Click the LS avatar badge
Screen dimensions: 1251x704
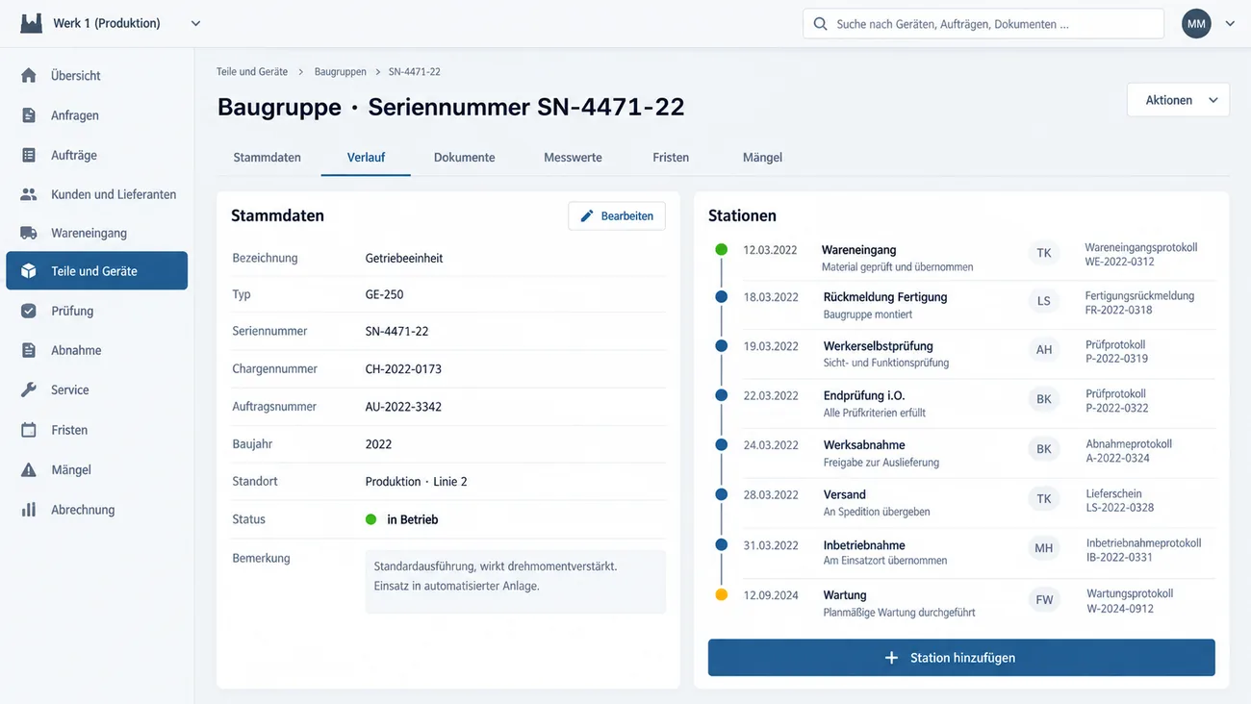tap(1044, 301)
